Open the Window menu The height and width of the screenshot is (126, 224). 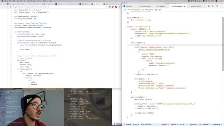(45, 1)
